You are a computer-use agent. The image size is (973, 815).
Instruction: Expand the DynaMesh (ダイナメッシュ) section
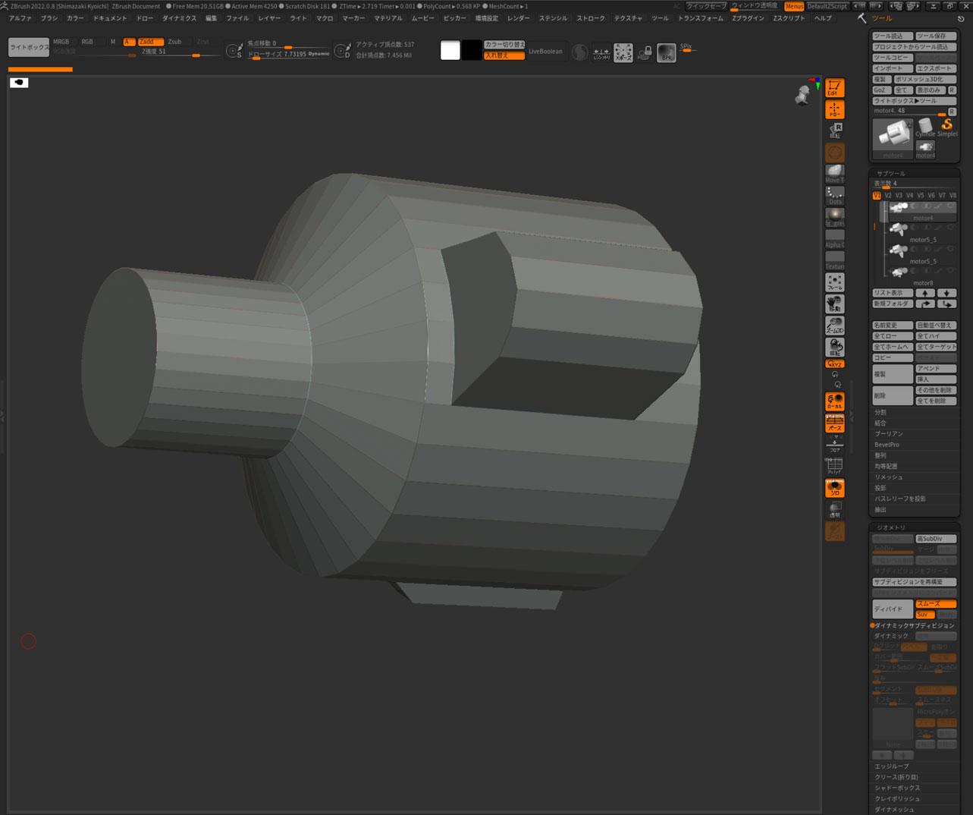915,810
